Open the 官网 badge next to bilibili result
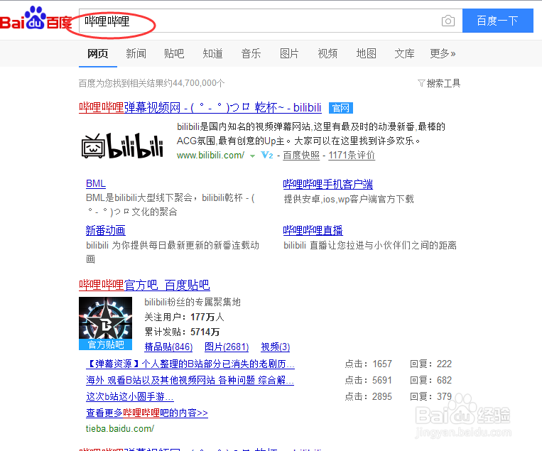542x451 pixels. pyautogui.click(x=340, y=108)
